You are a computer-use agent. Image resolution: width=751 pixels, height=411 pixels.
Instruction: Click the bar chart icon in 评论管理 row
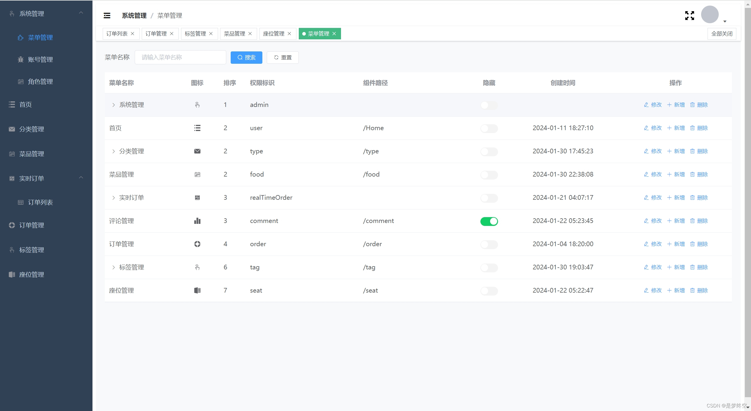tap(197, 221)
